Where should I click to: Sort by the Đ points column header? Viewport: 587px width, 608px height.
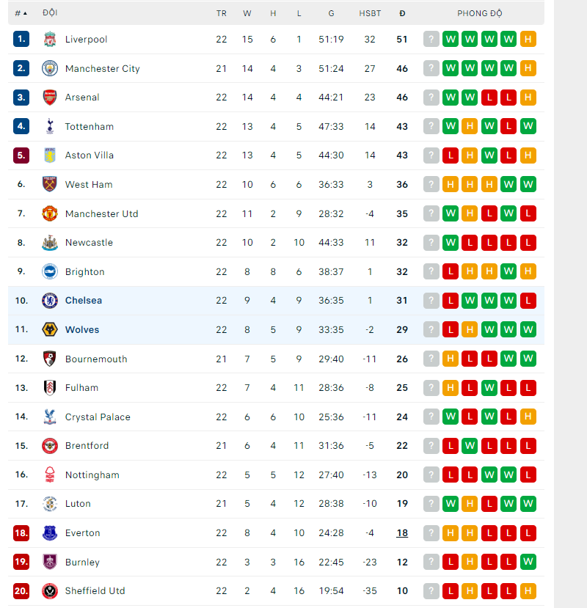tap(402, 14)
